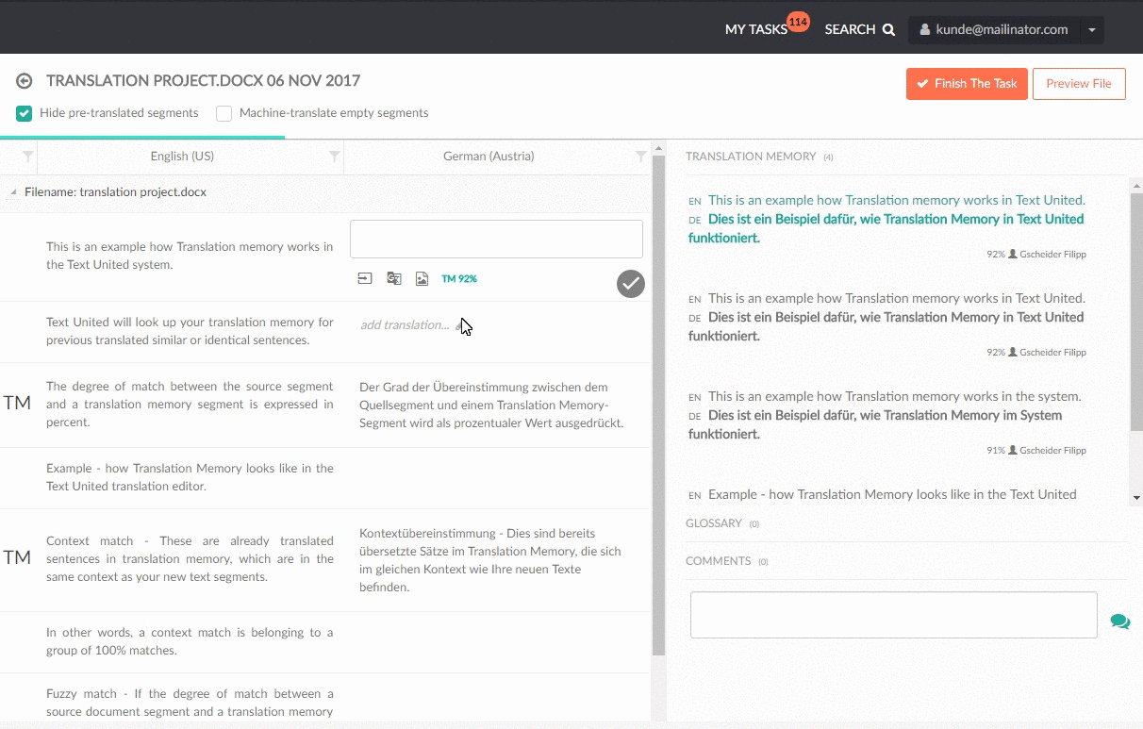Click the TRANSLATION MEMORY panel heading

[751, 157]
